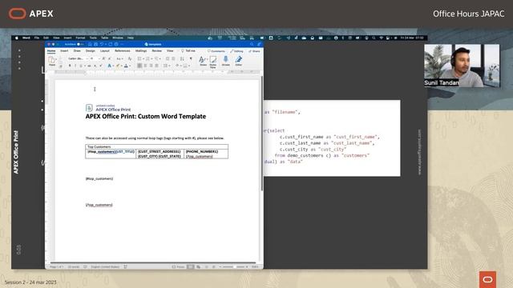The height and width of the screenshot is (288, 513).
Task: Click the Wi-Fi icon in macOS menu bar
Action: [x=382, y=38]
